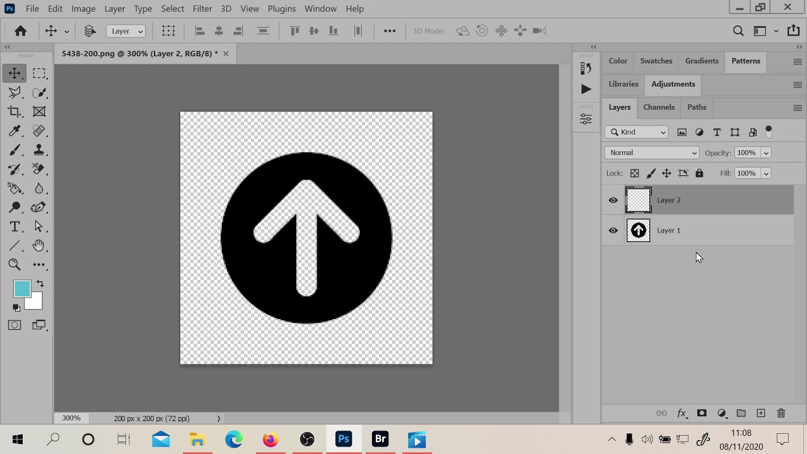Select the History Brush tool

(15, 169)
